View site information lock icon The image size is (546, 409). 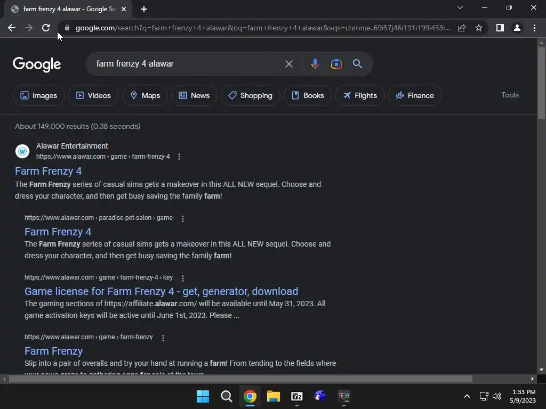(67, 28)
